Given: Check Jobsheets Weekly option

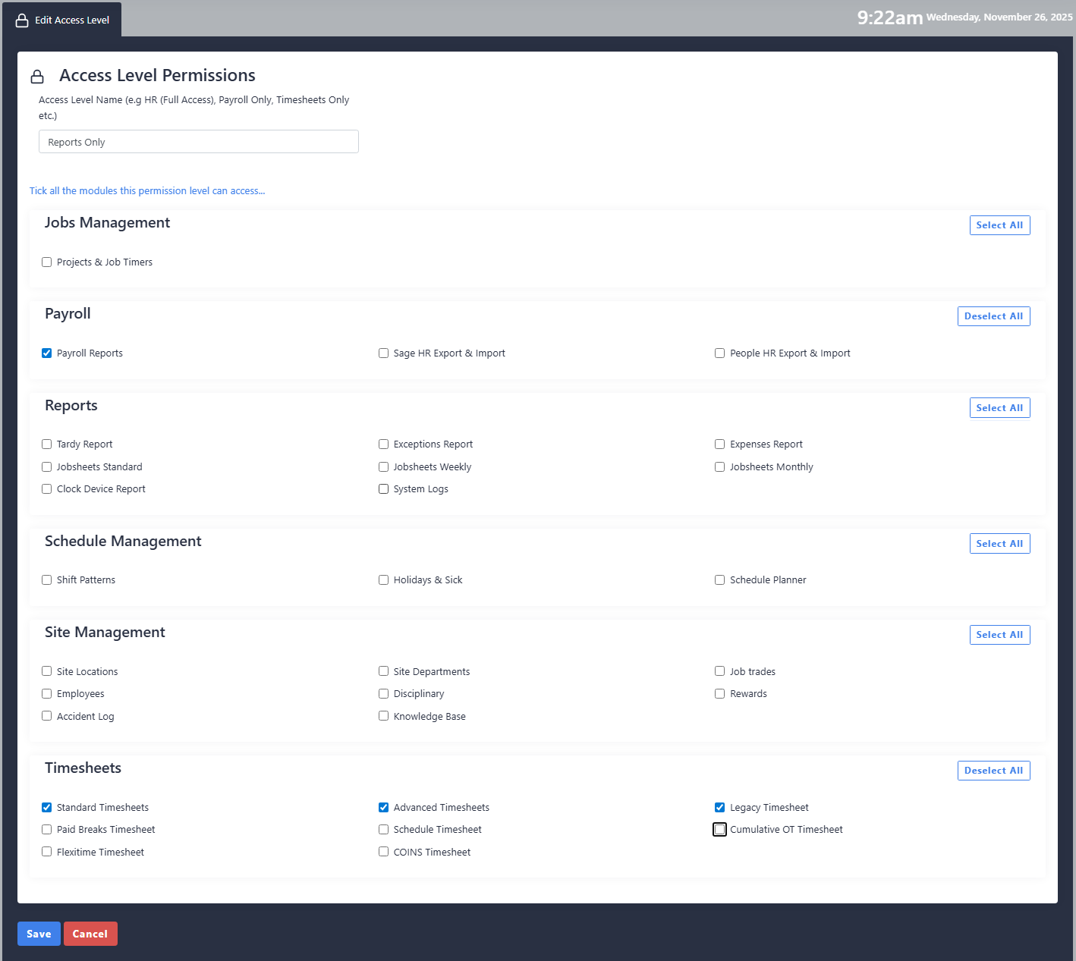Looking at the screenshot, I should click(x=384, y=467).
